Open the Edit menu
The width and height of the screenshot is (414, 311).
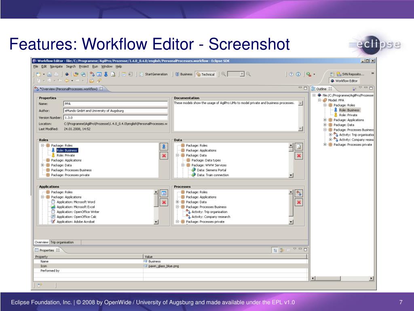point(44,67)
